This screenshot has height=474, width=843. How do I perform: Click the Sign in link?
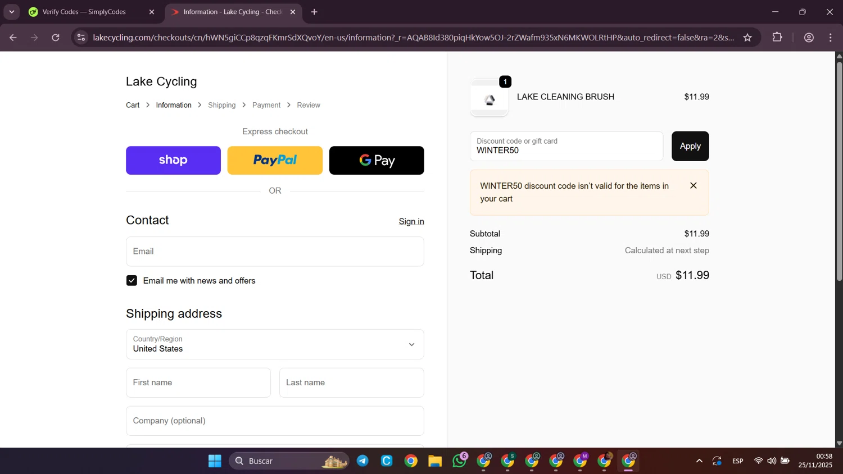pos(411,221)
